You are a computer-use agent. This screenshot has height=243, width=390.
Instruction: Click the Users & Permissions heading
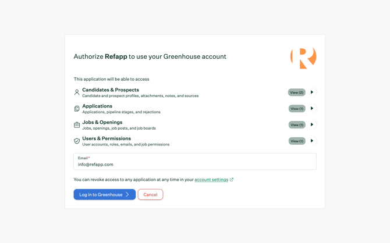click(x=107, y=138)
